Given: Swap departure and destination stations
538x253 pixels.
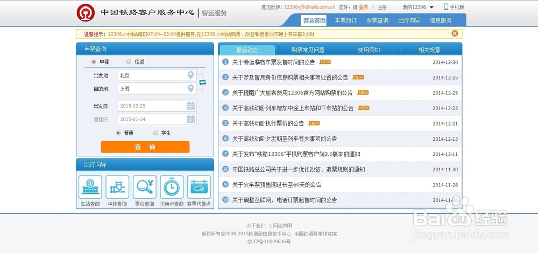Looking at the screenshot, I should [202, 82].
